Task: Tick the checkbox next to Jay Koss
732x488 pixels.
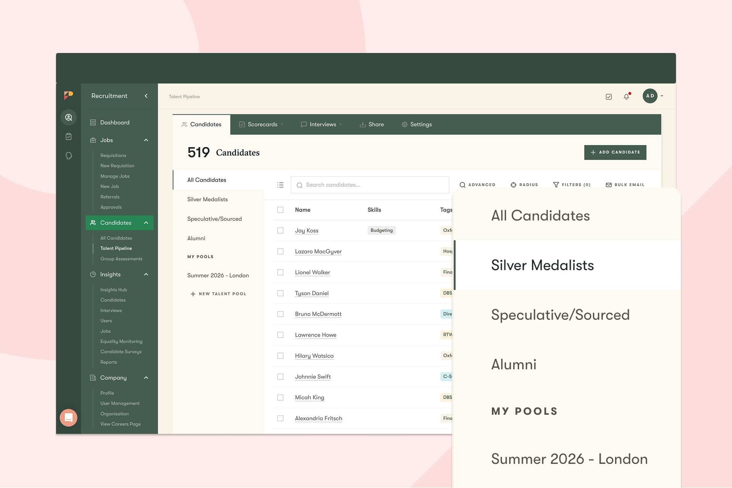Action: [x=280, y=231]
